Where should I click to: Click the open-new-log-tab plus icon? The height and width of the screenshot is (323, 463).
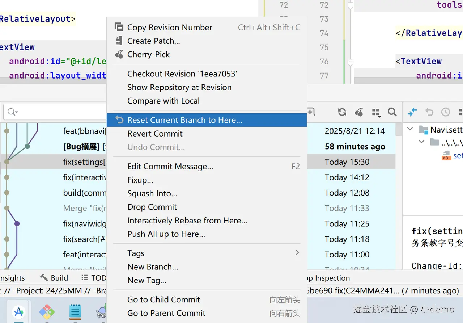(311, 112)
